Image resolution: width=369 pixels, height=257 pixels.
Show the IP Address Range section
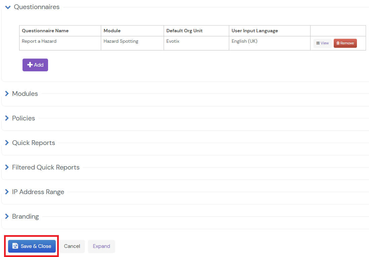7,192
